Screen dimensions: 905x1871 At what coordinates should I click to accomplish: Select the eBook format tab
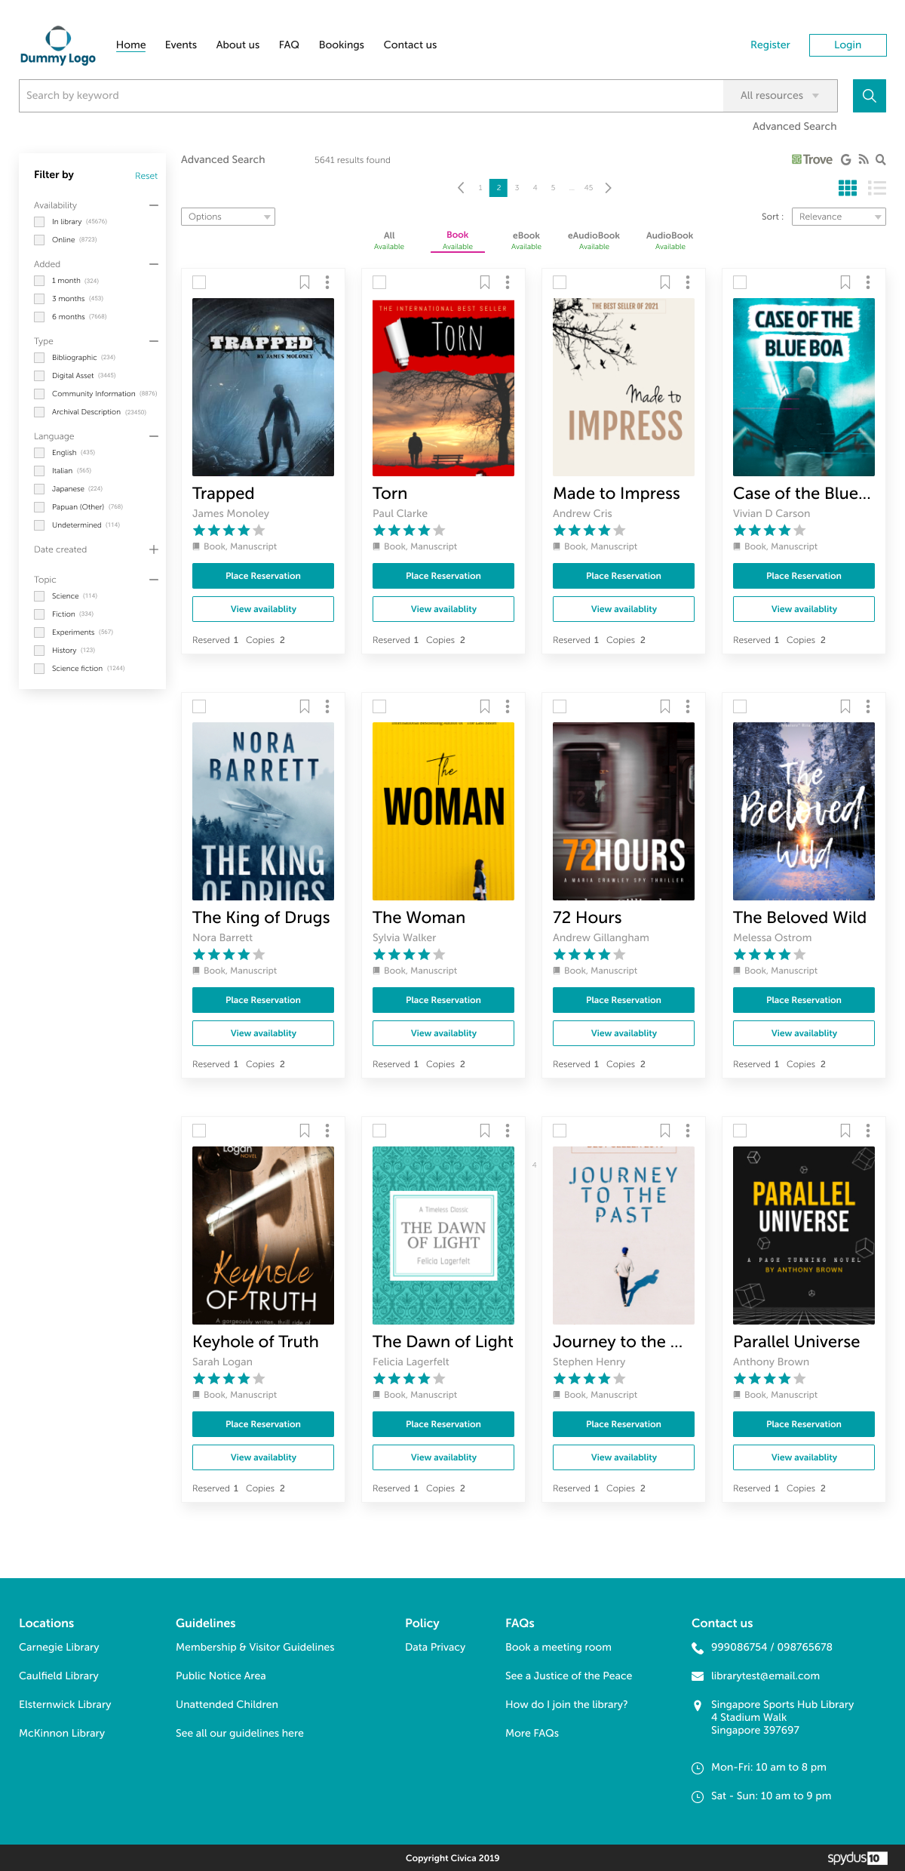tap(526, 240)
